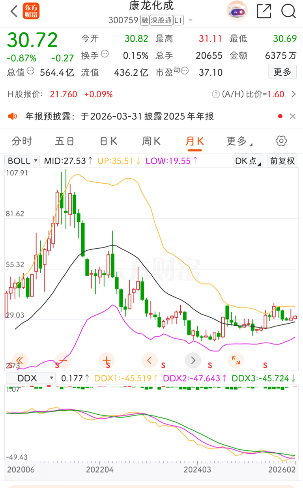Tap the 总手 20655 value
The height and width of the screenshot is (488, 303).
click(x=209, y=56)
